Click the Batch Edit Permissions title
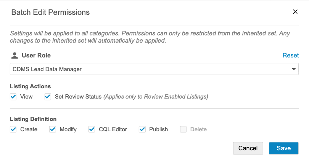The image size is (309, 164). (50, 12)
